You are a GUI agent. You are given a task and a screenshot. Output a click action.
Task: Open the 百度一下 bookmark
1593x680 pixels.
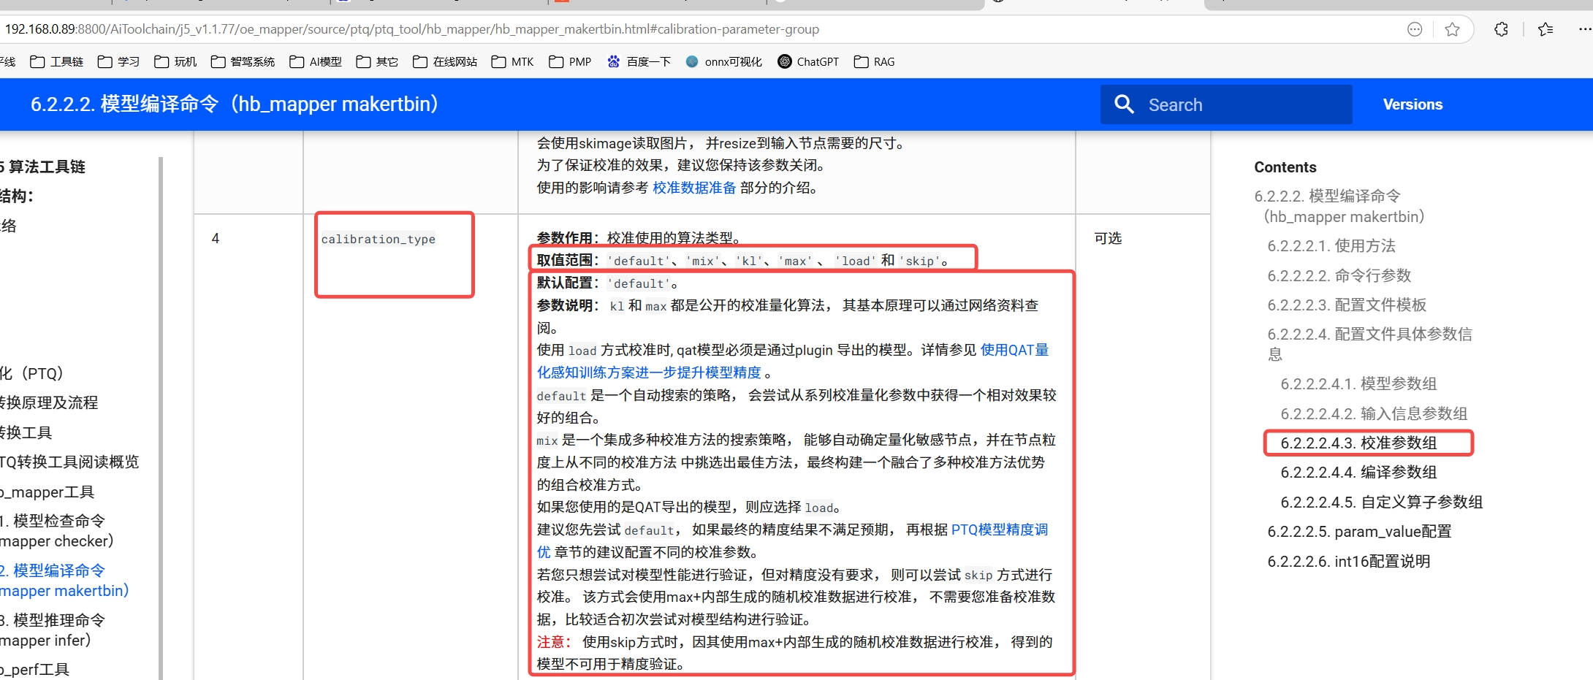639,62
